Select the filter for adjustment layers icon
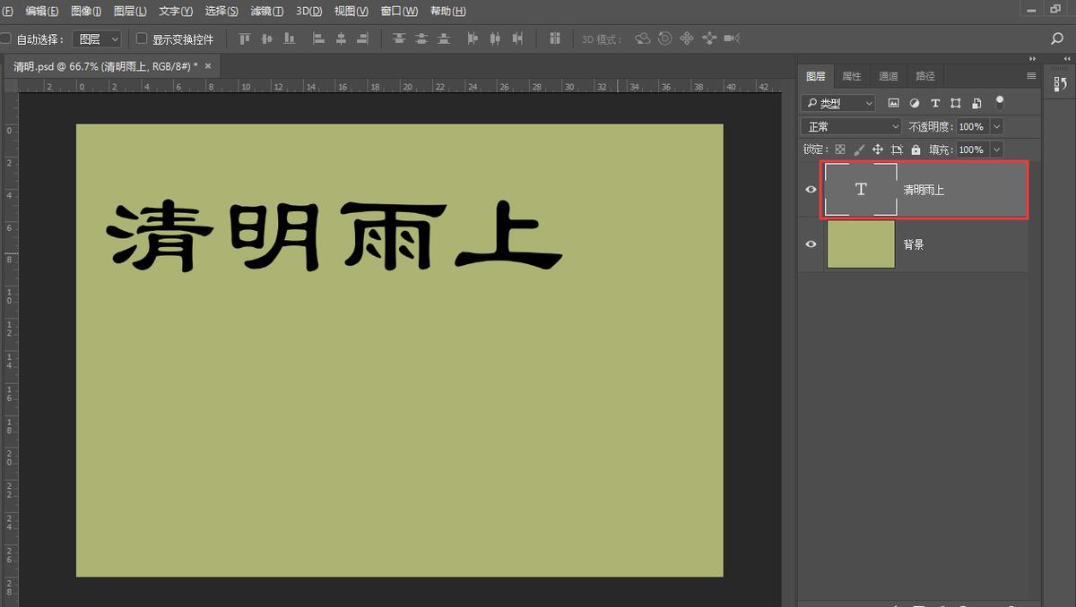Image resolution: width=1076 pixels, height=607 pixels. [x=914, y=103]
